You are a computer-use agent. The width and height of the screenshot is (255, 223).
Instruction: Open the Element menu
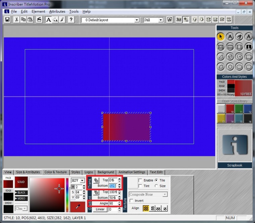click(38, 11)
